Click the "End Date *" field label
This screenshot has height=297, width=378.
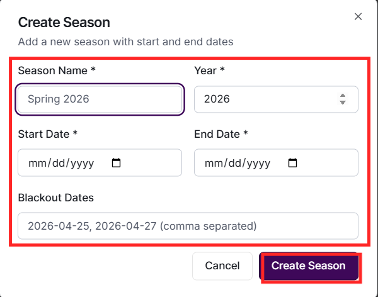pos(221,134)
